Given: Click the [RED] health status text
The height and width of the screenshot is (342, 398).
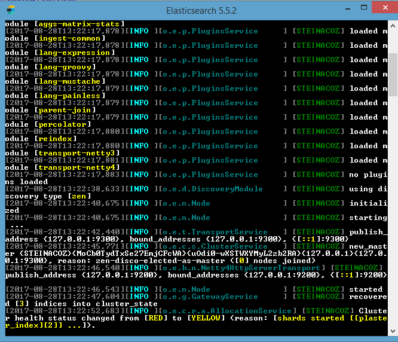Looking at the screenshot, I should [x=156, y=318].
